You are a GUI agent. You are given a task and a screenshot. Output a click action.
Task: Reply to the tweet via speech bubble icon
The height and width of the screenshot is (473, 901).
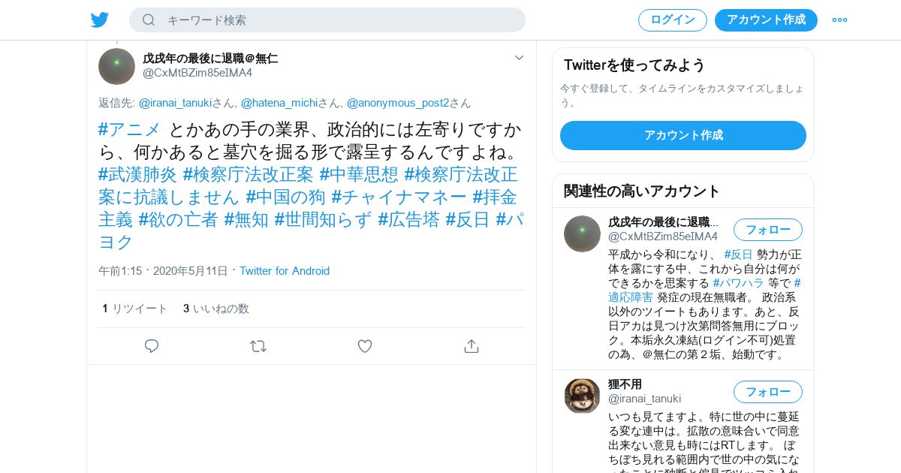pos(152,346)
